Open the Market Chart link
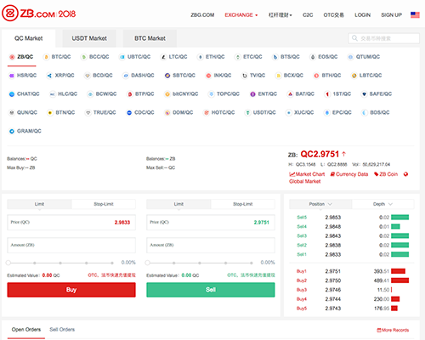425x340 pixels. pyautogui.click(x=307, y=174)
